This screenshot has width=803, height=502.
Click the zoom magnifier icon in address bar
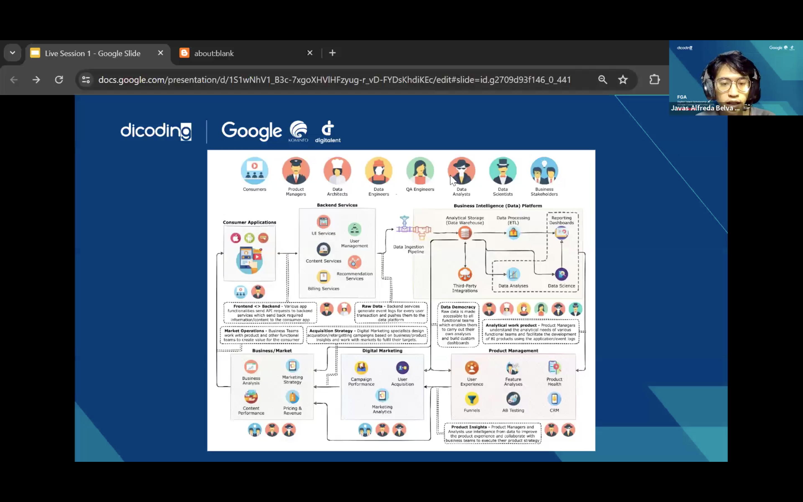(602, 80)
